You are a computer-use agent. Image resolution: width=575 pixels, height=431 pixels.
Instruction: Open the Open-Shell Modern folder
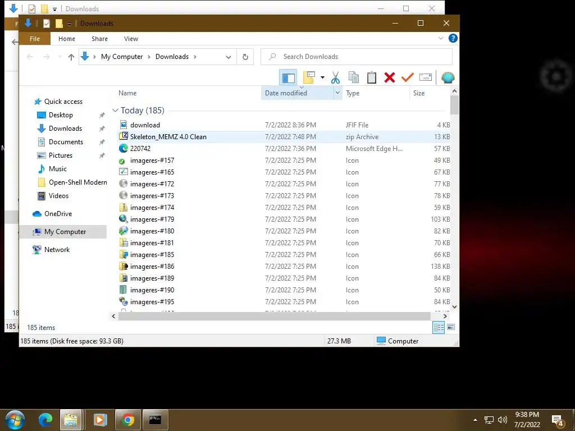[x=77, y=182]
